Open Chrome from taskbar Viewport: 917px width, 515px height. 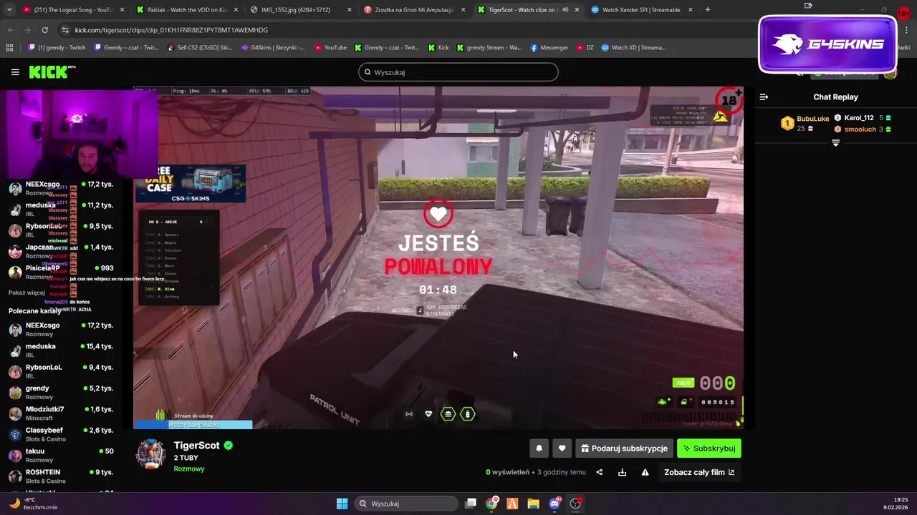coord(491,504)
